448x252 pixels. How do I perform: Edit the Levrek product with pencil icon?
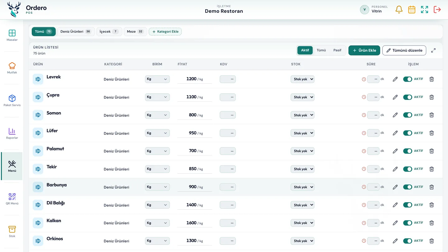(x=395, y=79)
